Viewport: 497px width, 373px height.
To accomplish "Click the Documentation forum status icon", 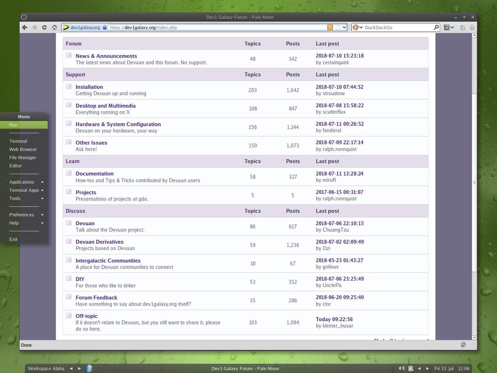I will (x=68, y=173).
